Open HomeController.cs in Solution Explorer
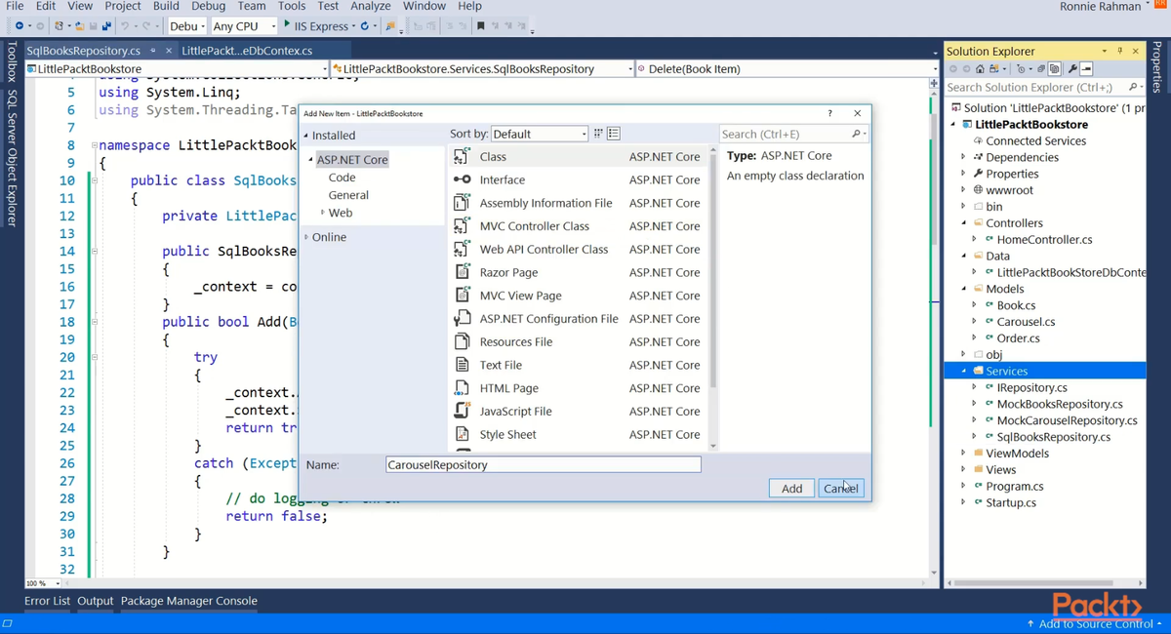The image size is (1171, 634). (x=1044, y=239)
